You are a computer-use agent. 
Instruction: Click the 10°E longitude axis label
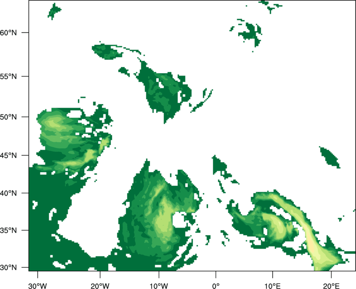tap(272, 286)
